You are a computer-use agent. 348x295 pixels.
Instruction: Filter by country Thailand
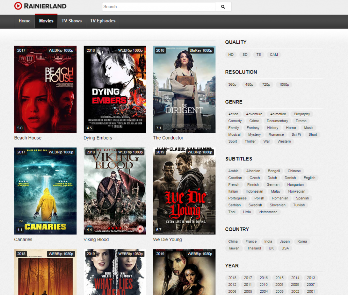pos(254,248)
